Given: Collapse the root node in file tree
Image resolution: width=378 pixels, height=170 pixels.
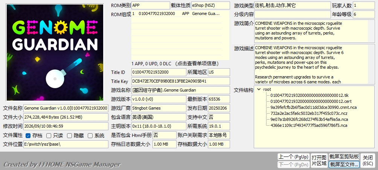Looking at the screenshot, I should 259,89.
